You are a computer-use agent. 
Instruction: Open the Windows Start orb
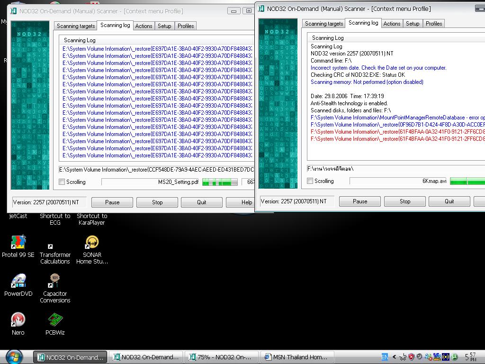pyautogui.click(x=14, y=357)
